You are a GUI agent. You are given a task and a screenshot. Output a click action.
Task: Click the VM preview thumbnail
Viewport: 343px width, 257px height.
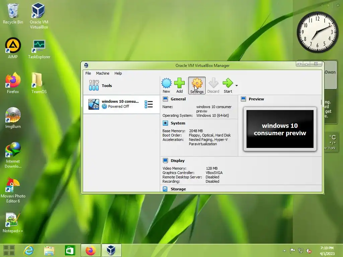tap(280, 129)
